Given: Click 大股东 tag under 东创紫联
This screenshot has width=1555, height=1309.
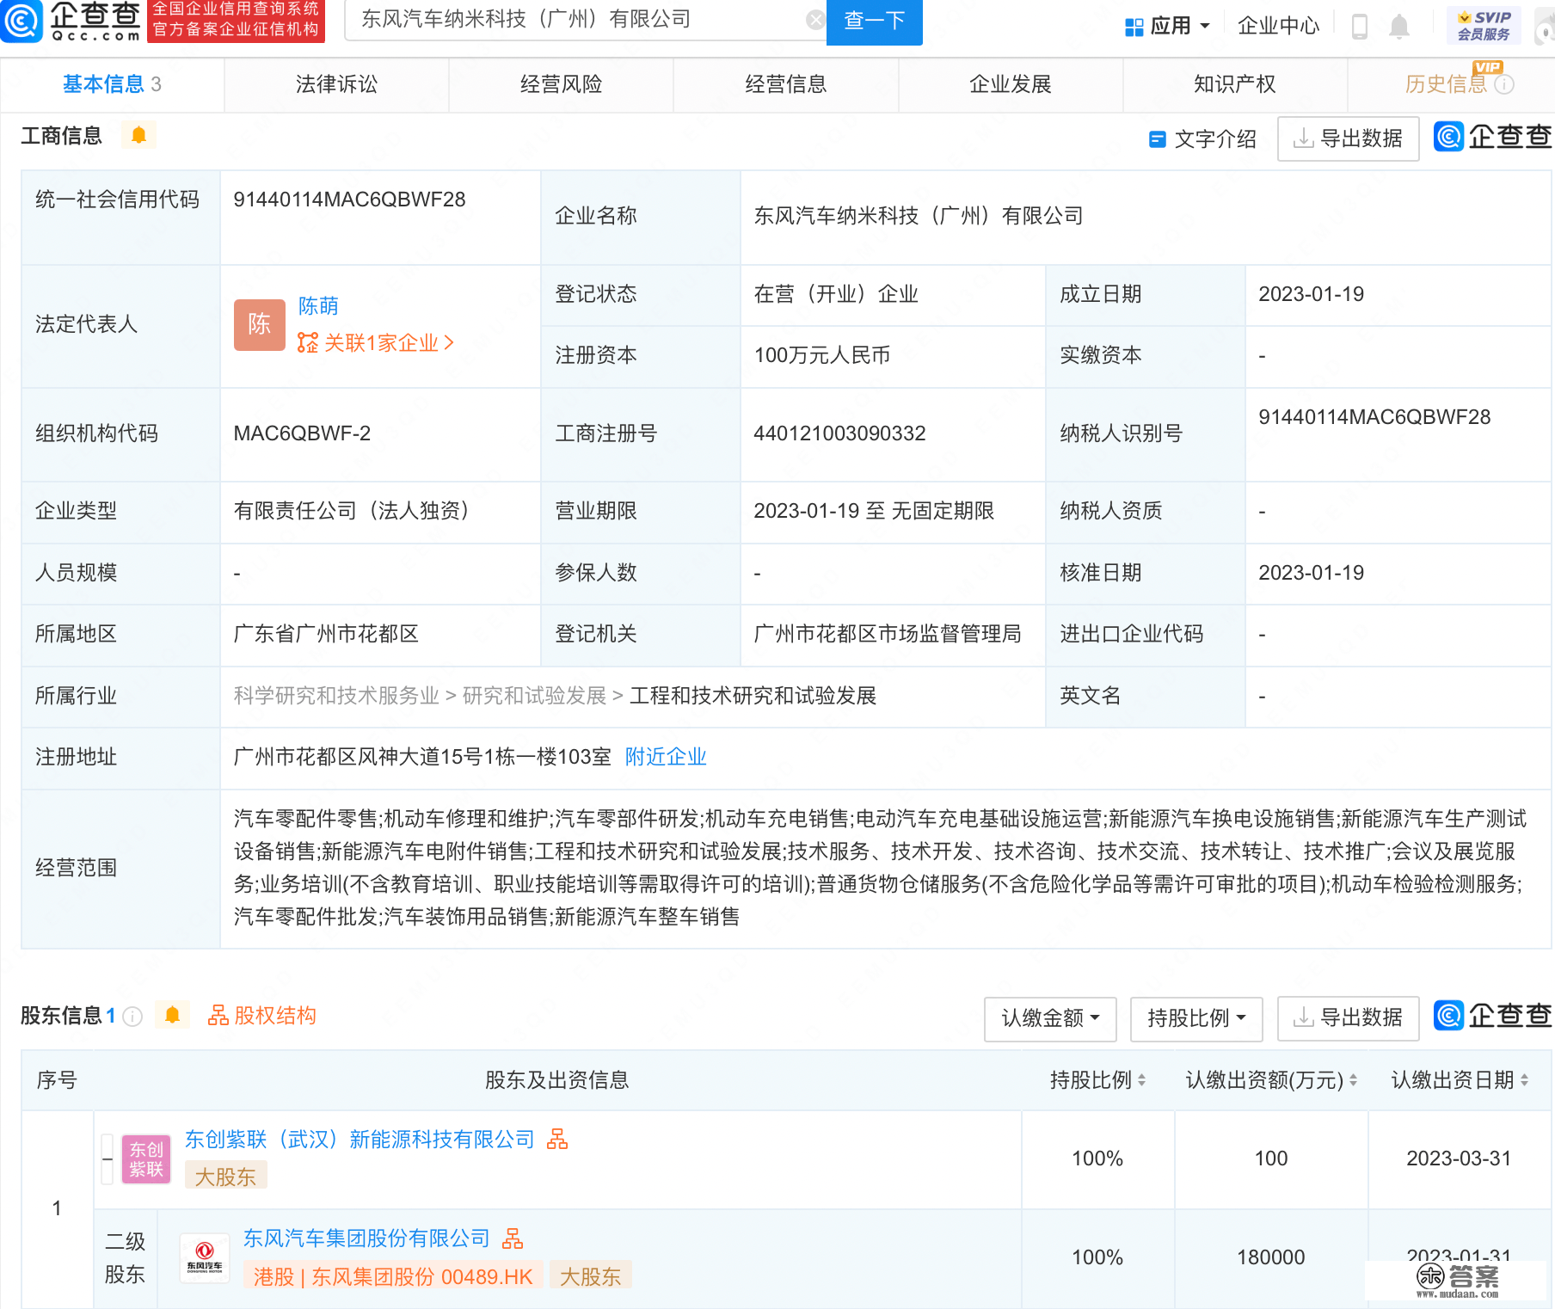Looking at the screenshot, I should [x=225, y=1177].
